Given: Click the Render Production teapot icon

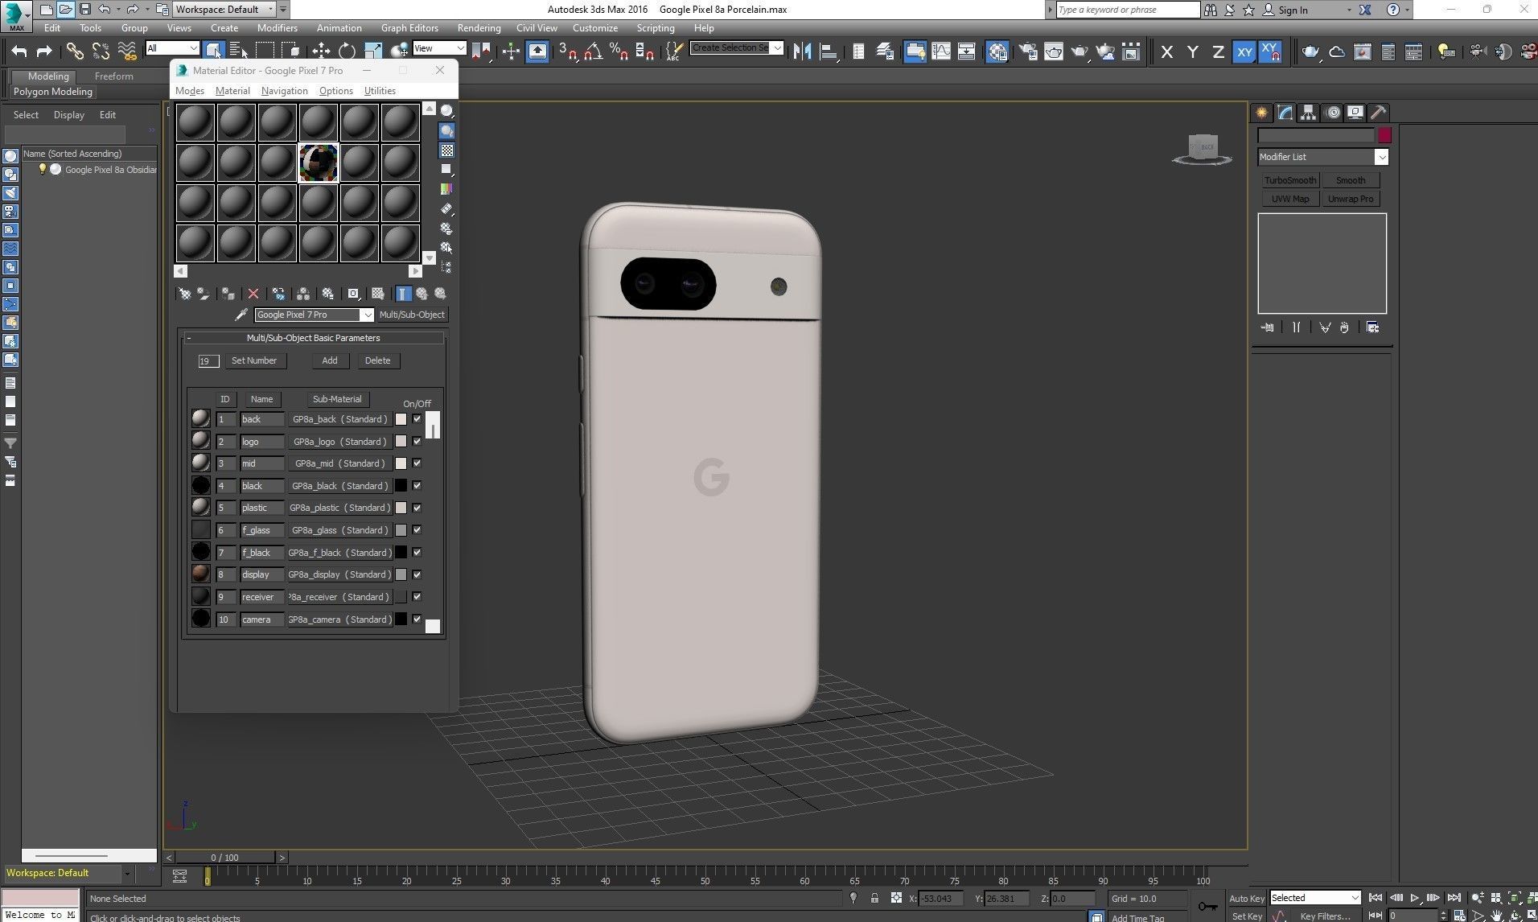Looking at the screenshot, I should (x=1079, y=51).
